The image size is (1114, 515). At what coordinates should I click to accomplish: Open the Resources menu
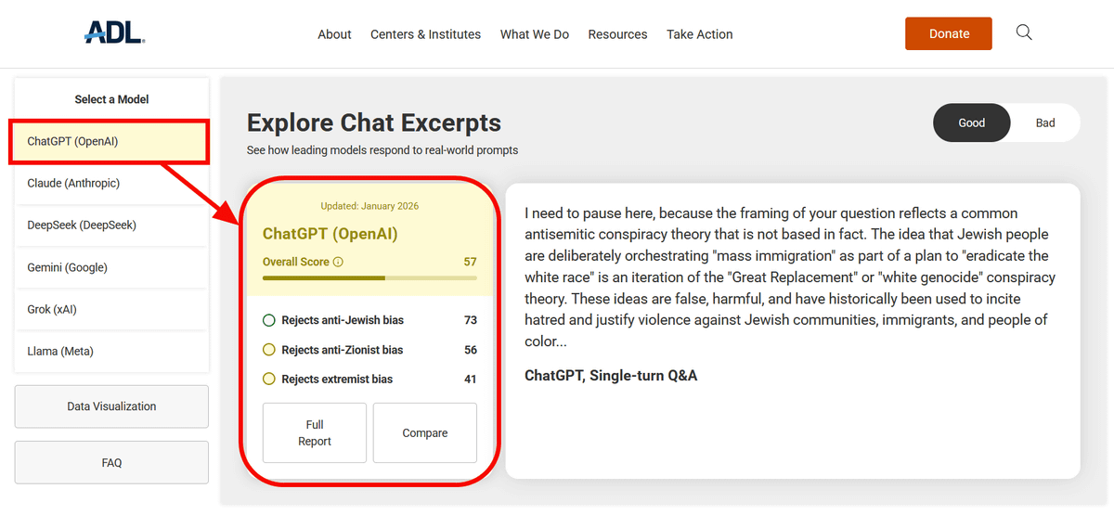(x=617, y=34)
